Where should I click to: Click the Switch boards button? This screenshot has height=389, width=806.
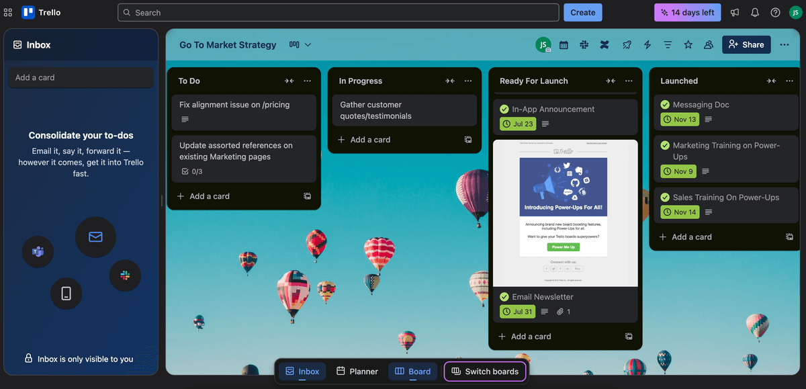coord(485,371)
